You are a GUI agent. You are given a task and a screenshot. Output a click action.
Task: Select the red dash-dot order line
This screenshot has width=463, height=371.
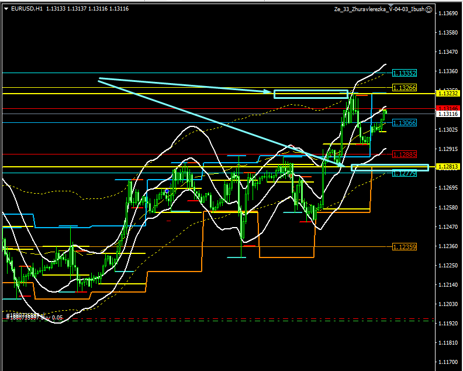point(219,319)
